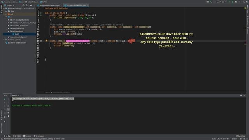
Task: Click run gutter arrow on class MAIN line
Action: coord(41,13)
